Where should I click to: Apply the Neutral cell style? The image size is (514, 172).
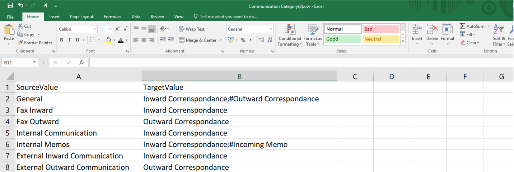[381, 39]
